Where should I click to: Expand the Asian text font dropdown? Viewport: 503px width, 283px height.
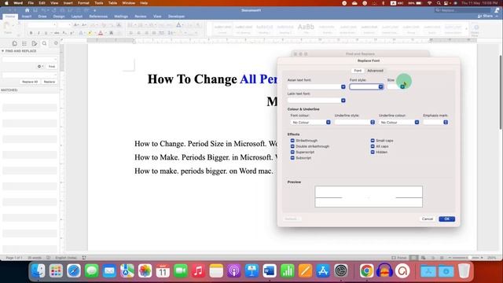(343, 86)
